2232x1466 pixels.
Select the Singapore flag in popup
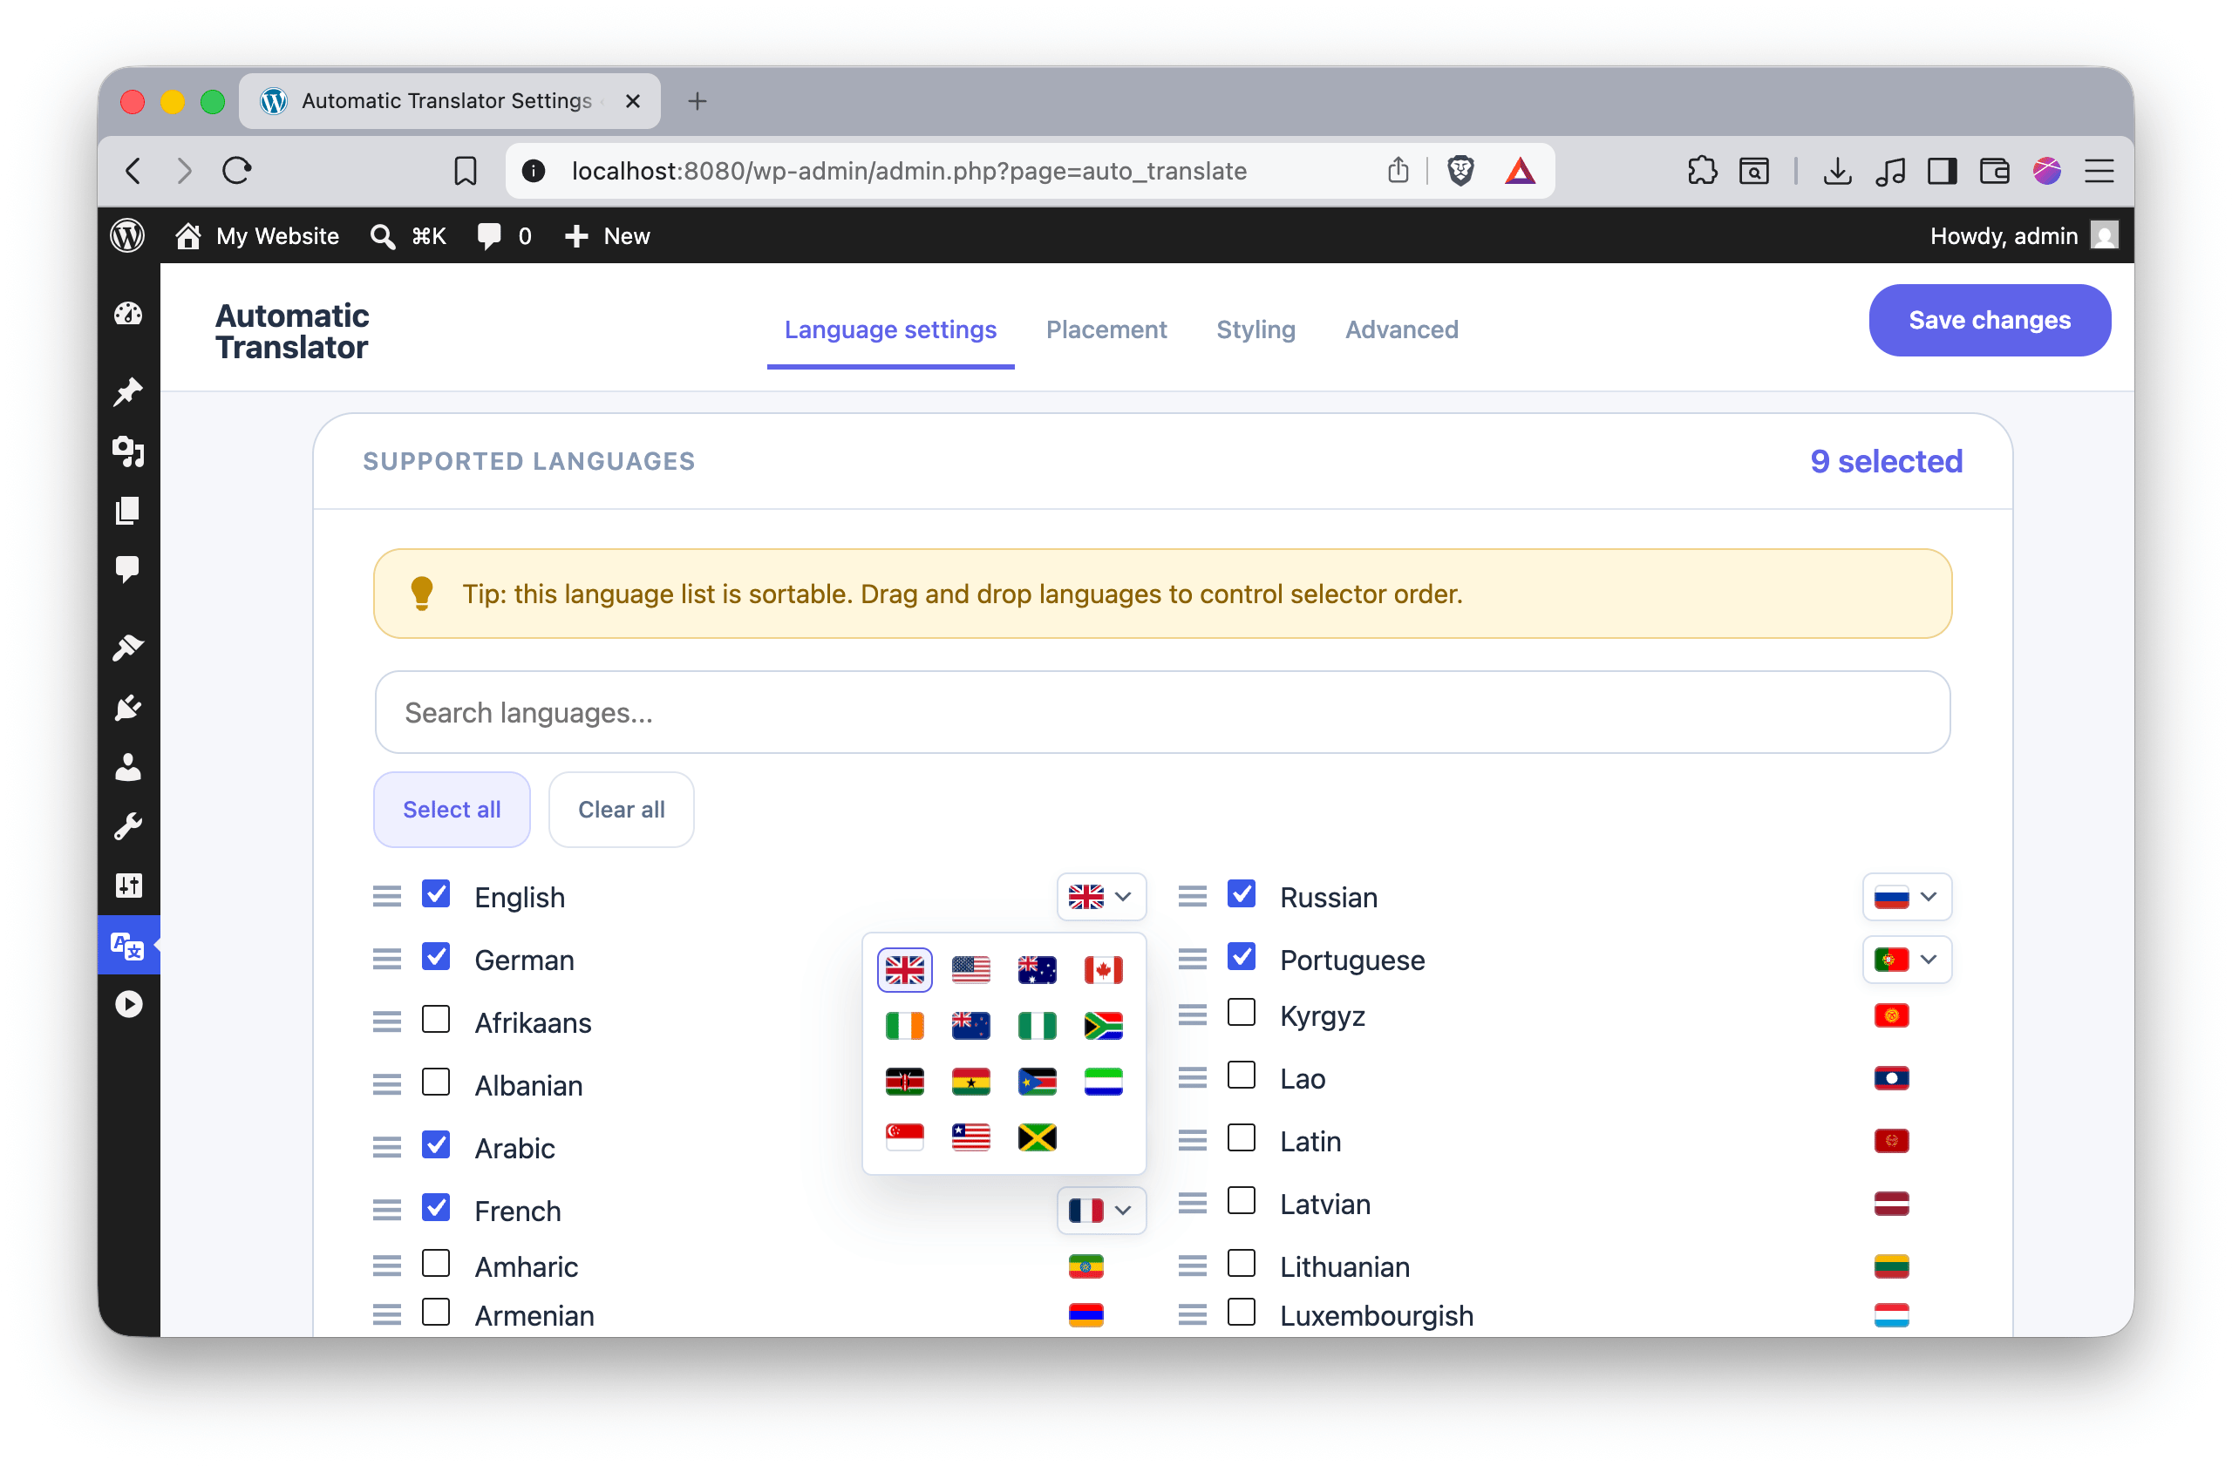[904, 1138]
